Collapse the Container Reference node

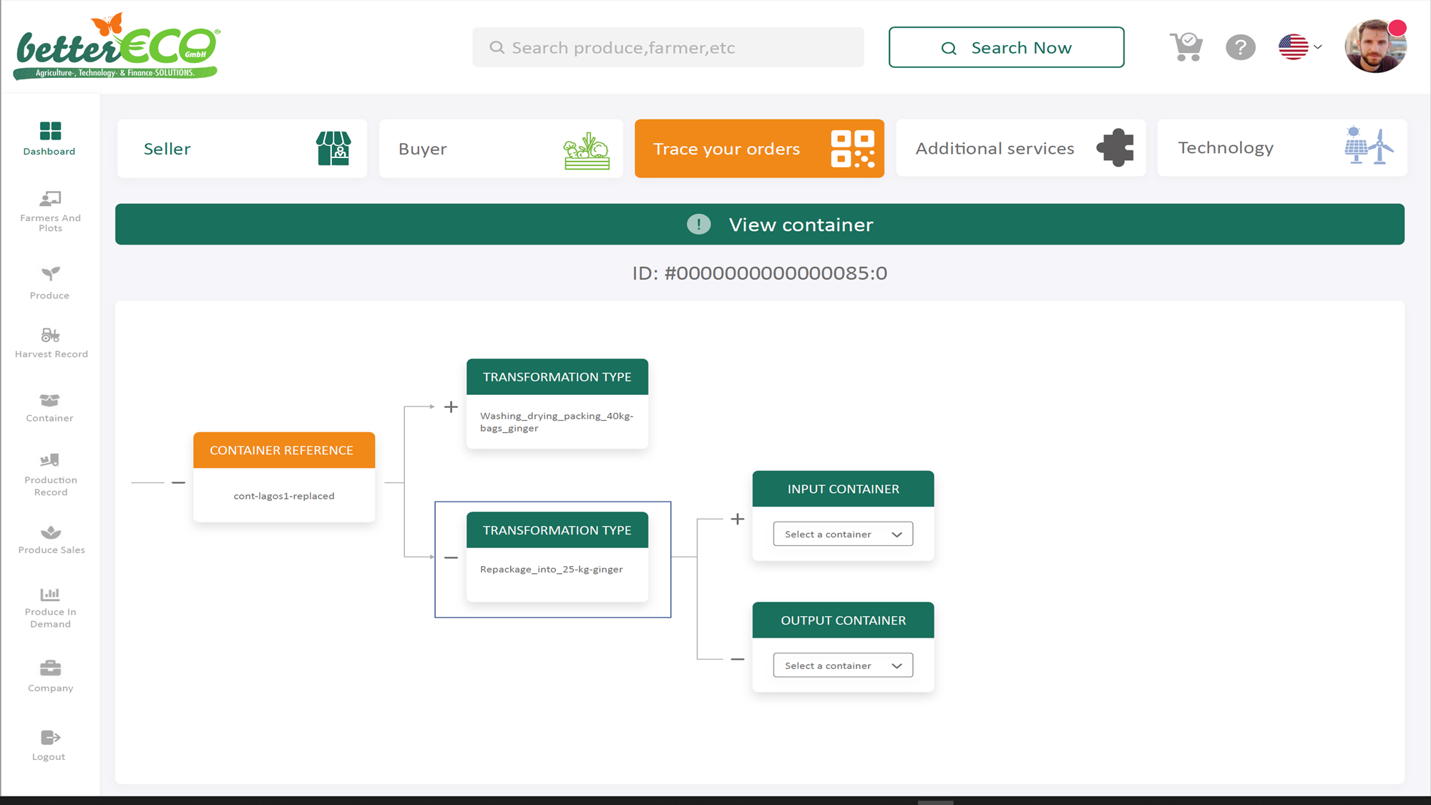pyautogui.click(x=178, y=483)
